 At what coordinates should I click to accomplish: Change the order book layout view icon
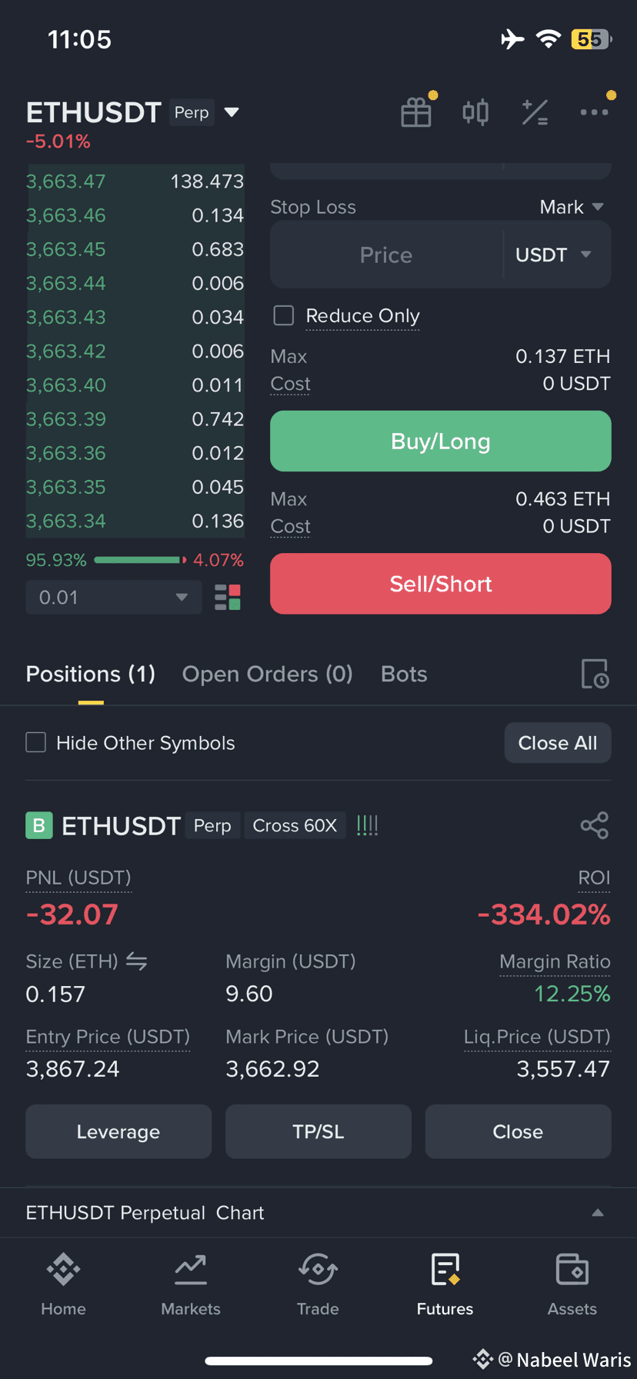[228, 598]
